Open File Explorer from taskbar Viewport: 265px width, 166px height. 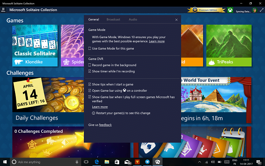(x=107, y=162)
